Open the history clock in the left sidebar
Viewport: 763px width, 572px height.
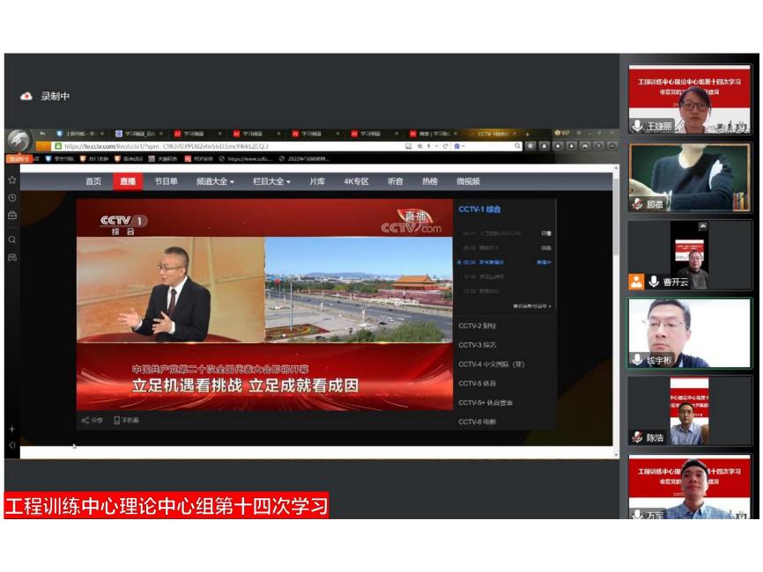[x=12, y=197]
